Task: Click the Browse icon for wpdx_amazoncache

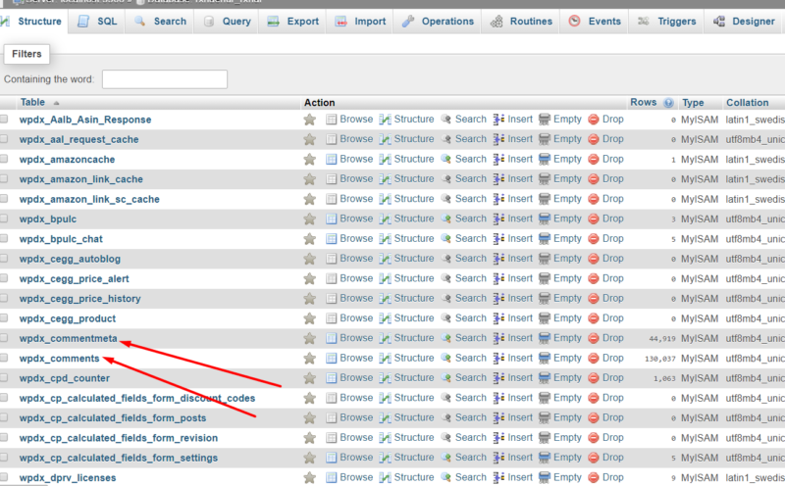Action: [x=331, y=159]
